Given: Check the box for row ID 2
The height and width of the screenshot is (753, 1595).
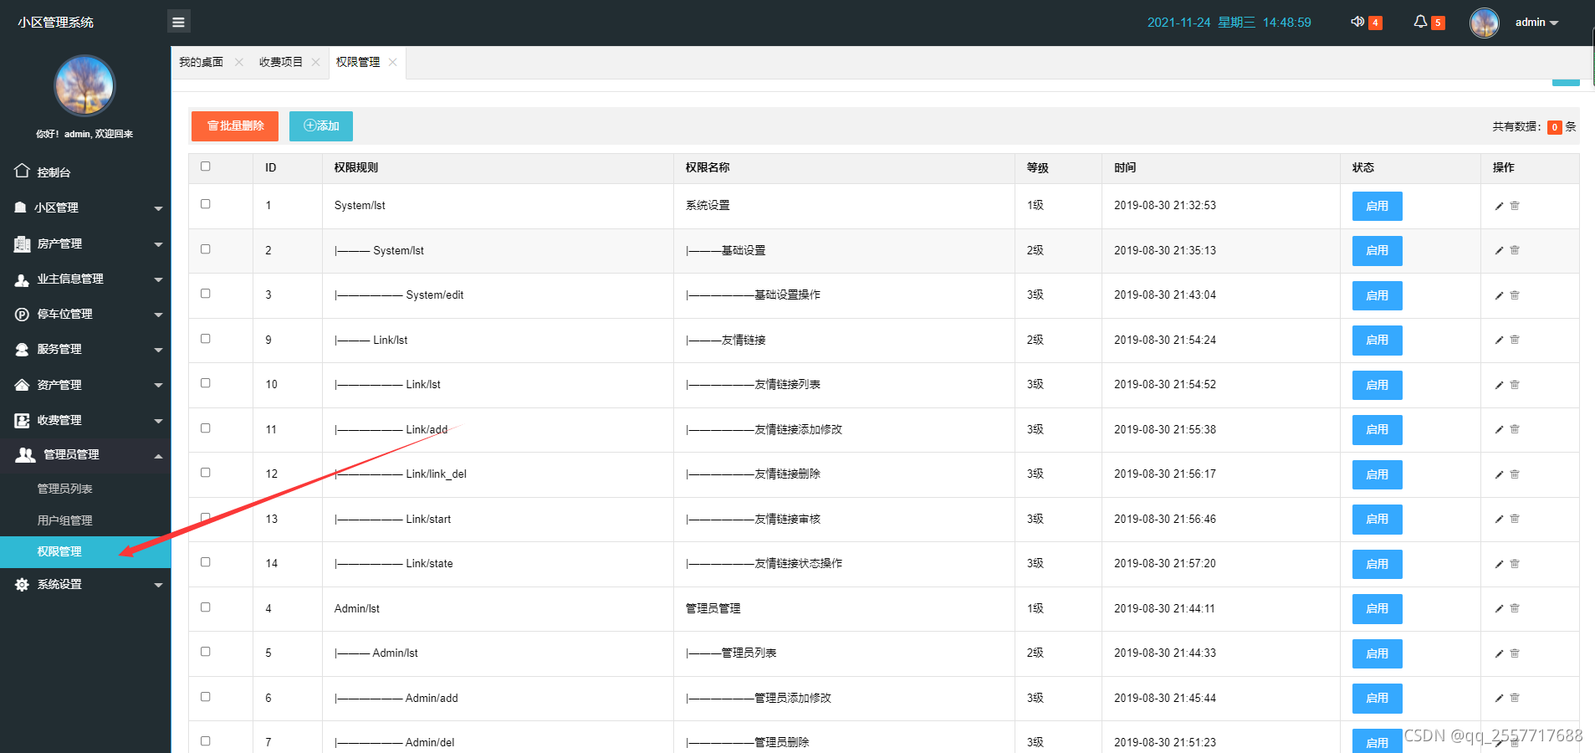Looking at the screenshot, I should (x=206, y=249).
